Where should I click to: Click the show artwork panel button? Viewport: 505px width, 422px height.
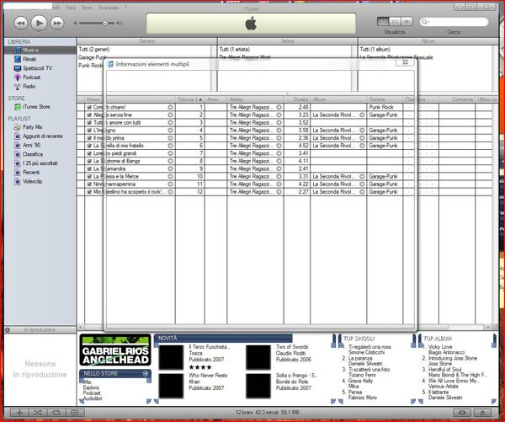pyautogui.click(x=75, y=413)
